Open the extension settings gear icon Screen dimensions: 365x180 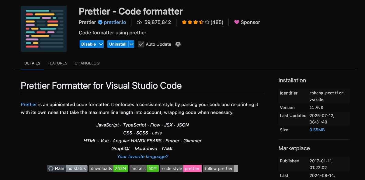tap(178, 44)
